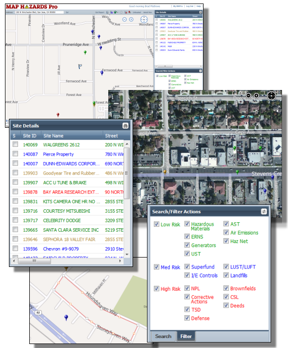Select the green pin at Forest Ave
This screenshot has width=288, height=348.
tap(94, 103)
